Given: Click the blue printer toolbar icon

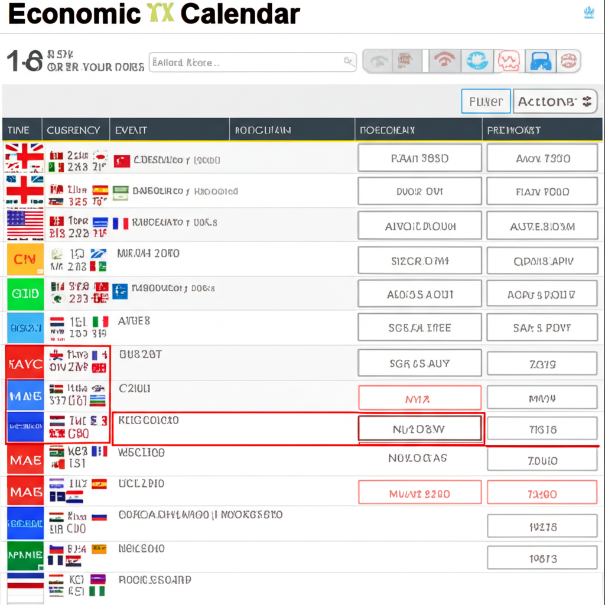Looking at the screenshot, I should pyautogui.click(x=540, y=61).
